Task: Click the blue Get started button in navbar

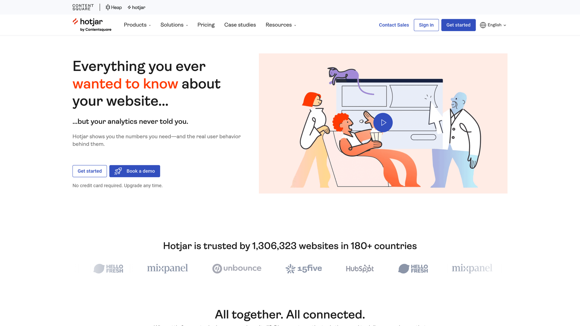Action: pyautogui.click(x=458, y=25)
